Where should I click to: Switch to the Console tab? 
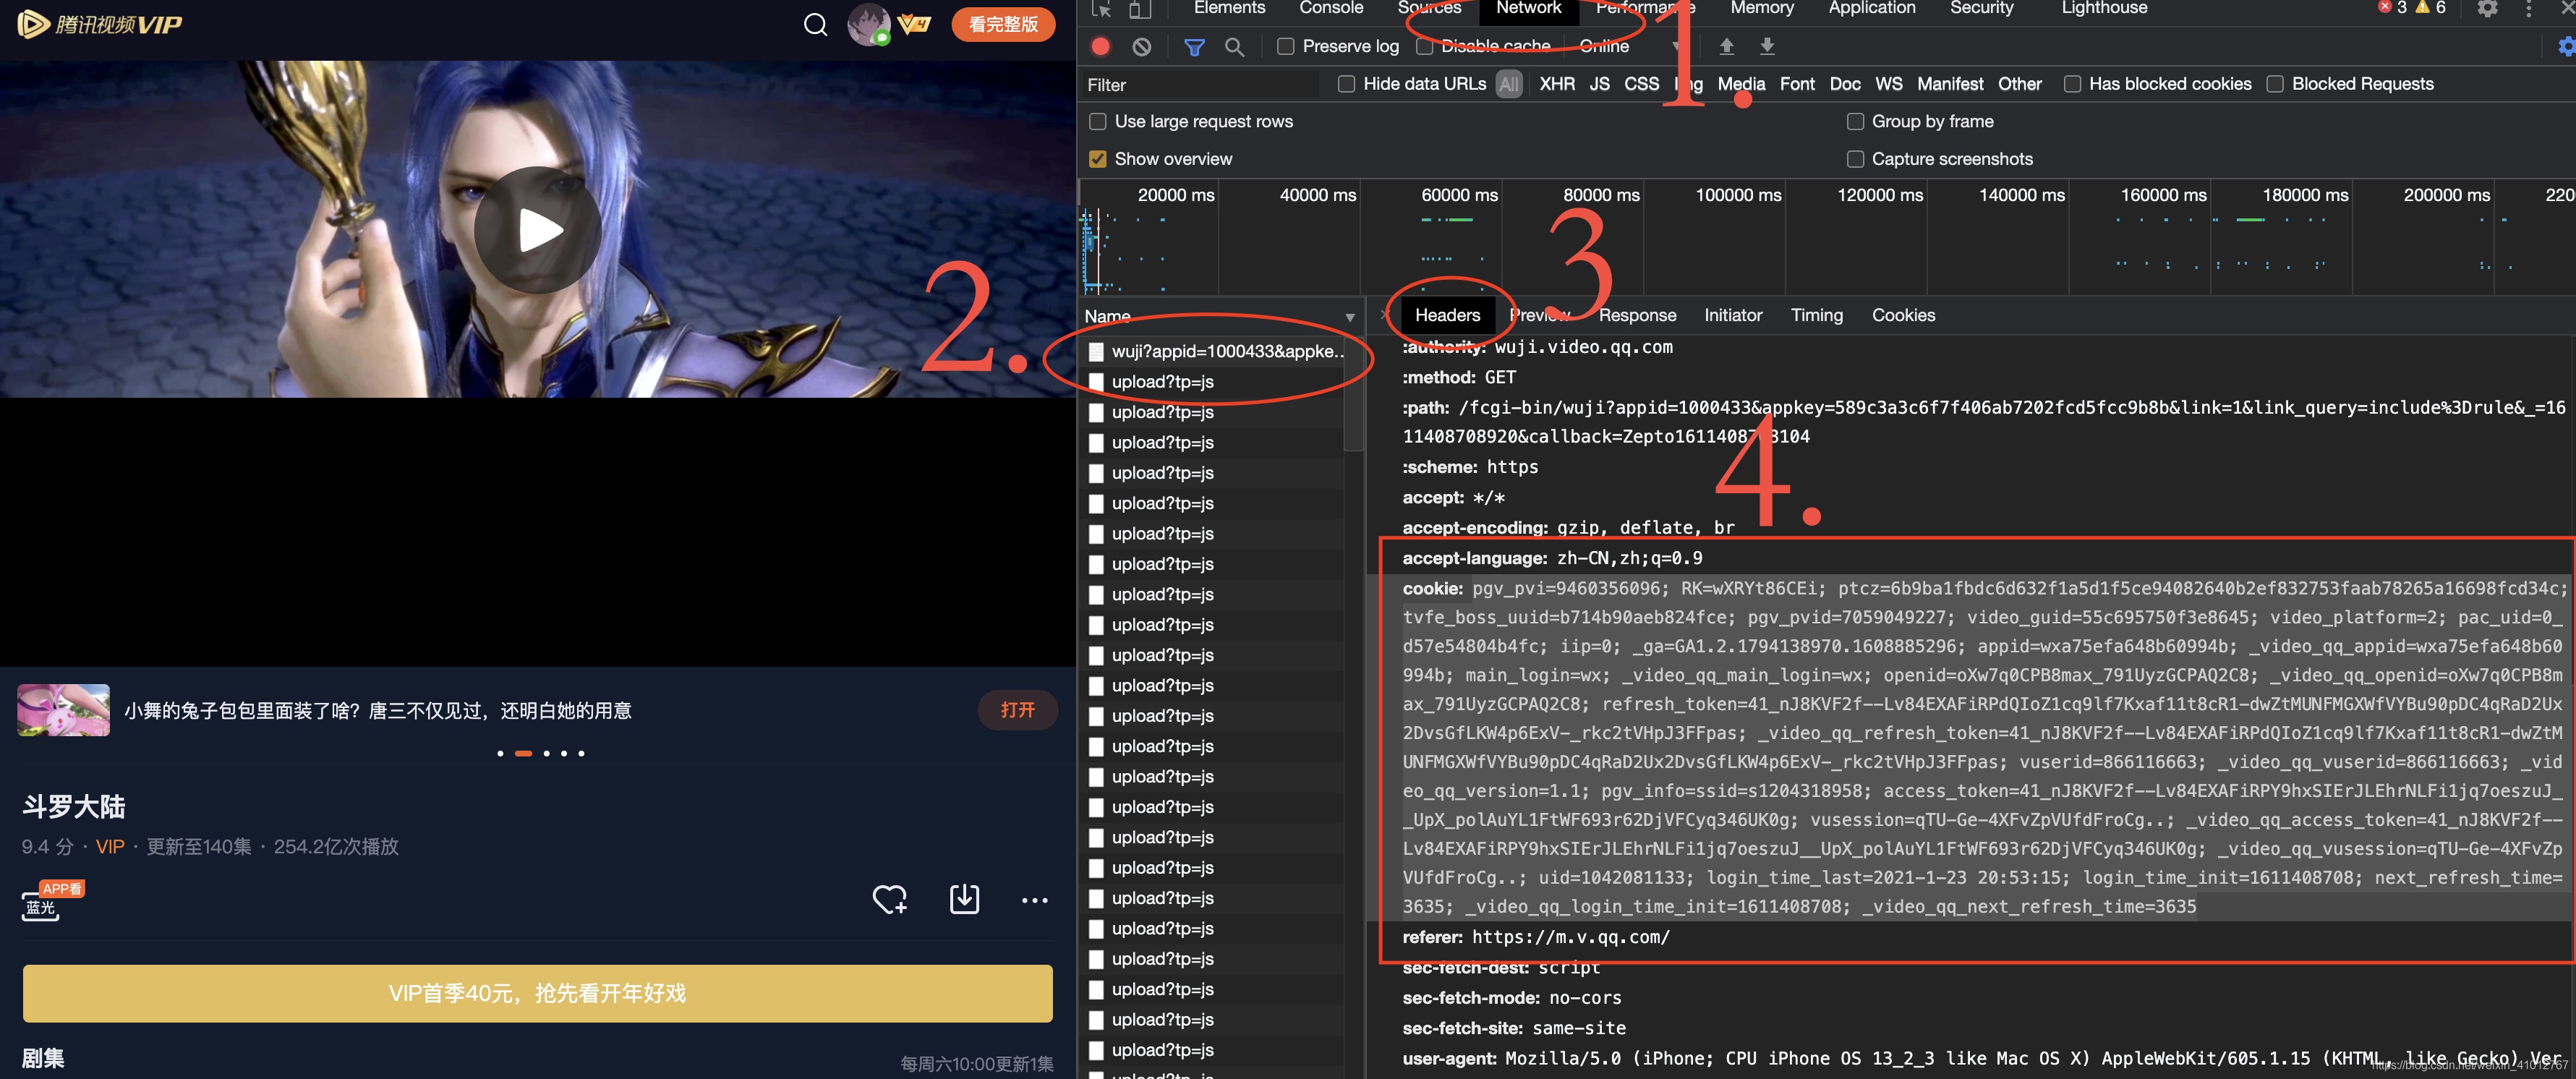1330,8
